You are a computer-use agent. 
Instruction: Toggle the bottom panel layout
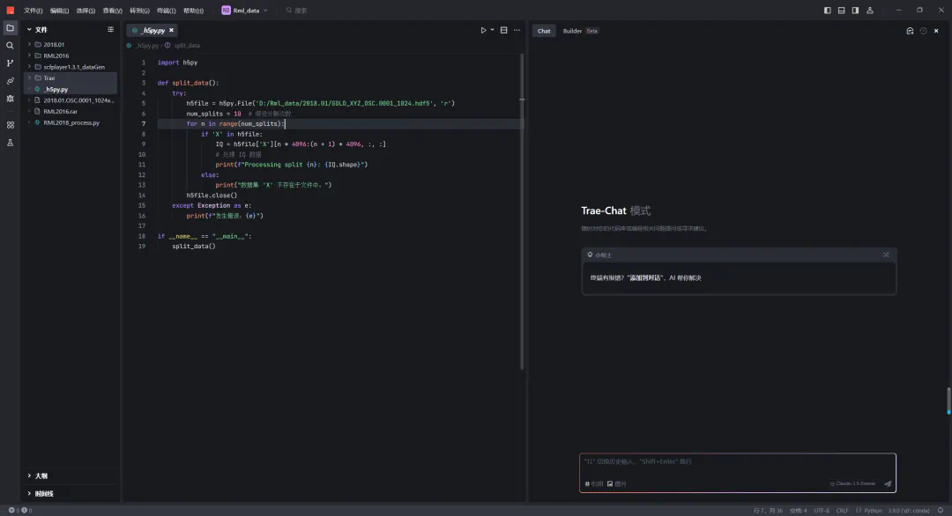[842, 11]
